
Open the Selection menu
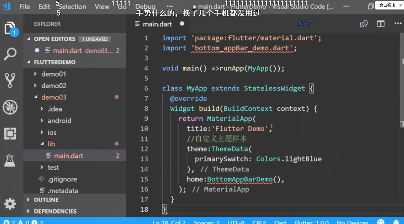click(x=72, y=6)
